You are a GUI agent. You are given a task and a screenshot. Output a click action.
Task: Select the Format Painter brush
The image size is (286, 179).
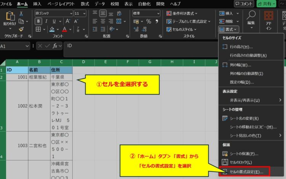coord(21,29)
